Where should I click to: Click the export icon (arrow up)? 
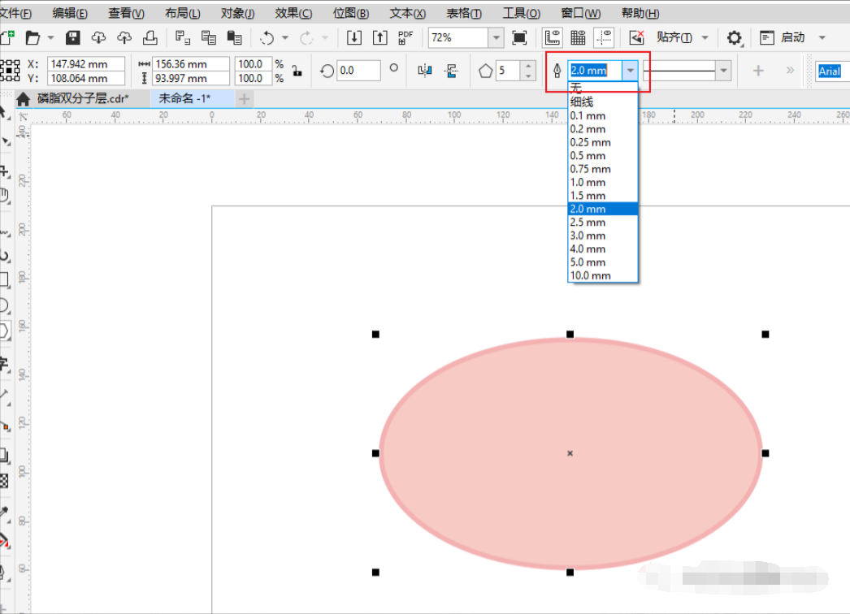[x=380, y=37]
